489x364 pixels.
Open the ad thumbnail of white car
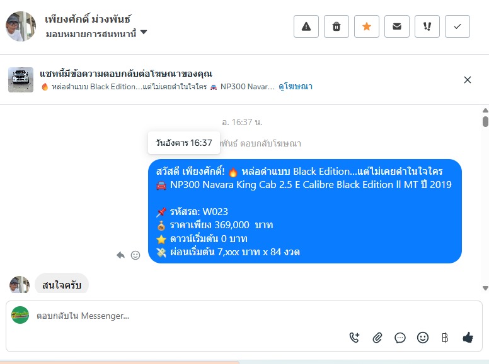[x=21, y=80]
